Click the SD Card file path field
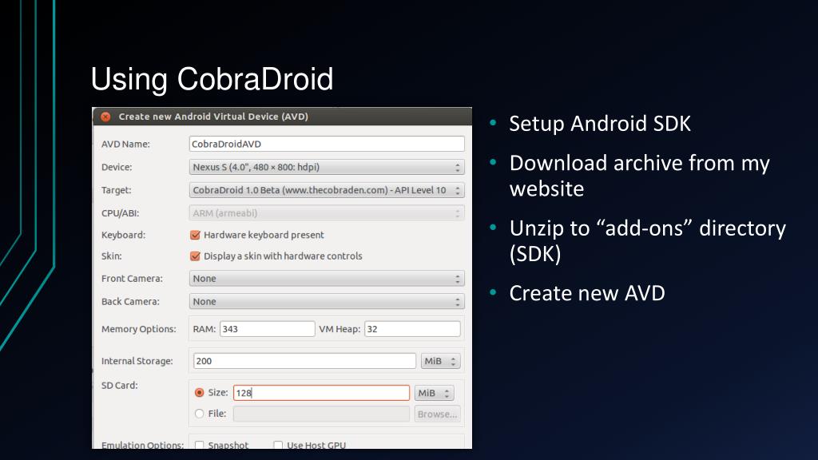 click(x=321, y=414)
